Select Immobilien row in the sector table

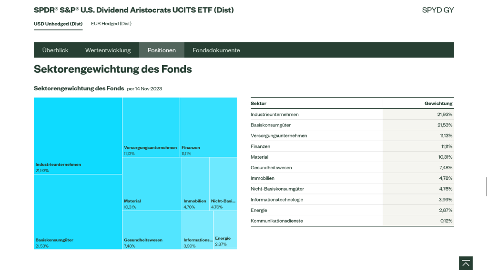352,178
